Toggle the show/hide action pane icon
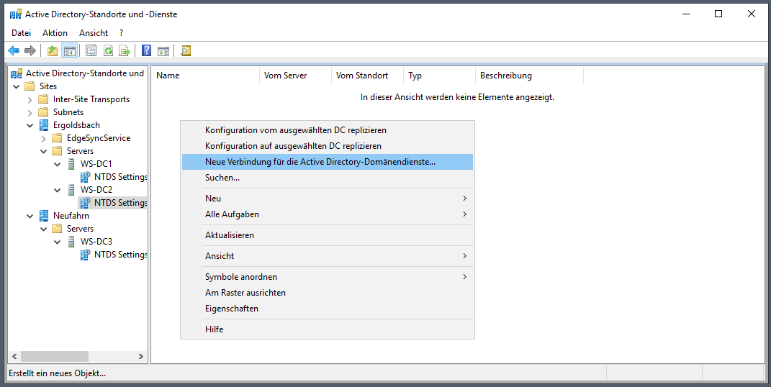Screen dimensions: 771x387 pyautogui.click(x=163, y=50)
